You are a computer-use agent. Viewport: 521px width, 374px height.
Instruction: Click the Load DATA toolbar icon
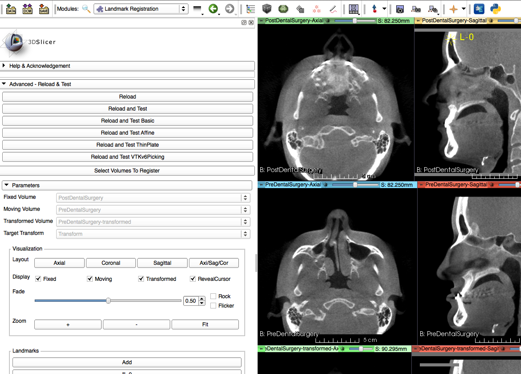click(x=11, y=8)
